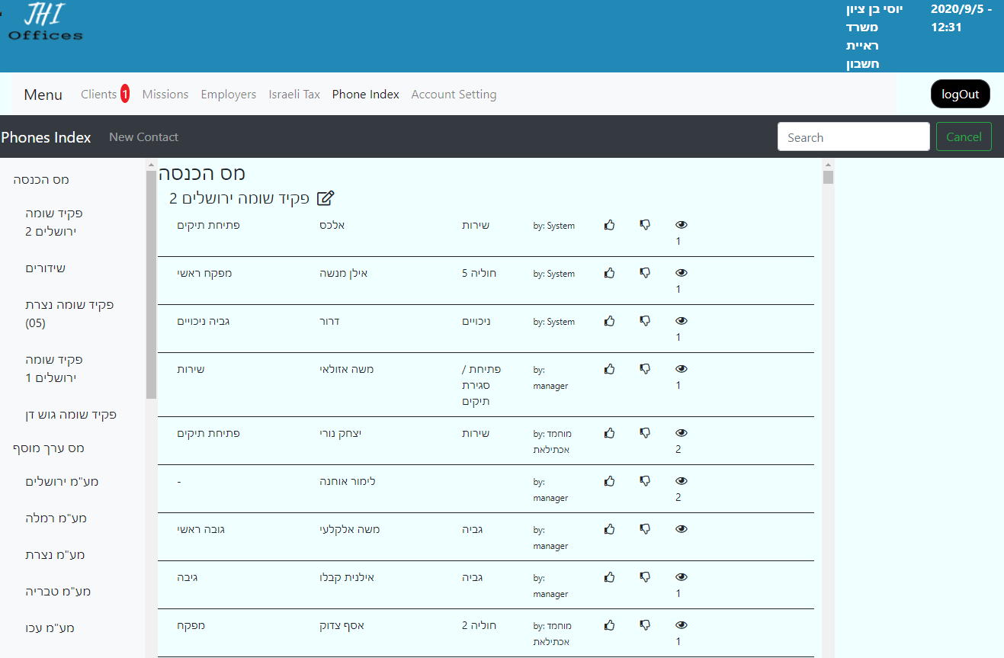Click thumbs-up icon in the אלכס row
1004x658 pixels.
pyautogui.click(x=609, y=225)
